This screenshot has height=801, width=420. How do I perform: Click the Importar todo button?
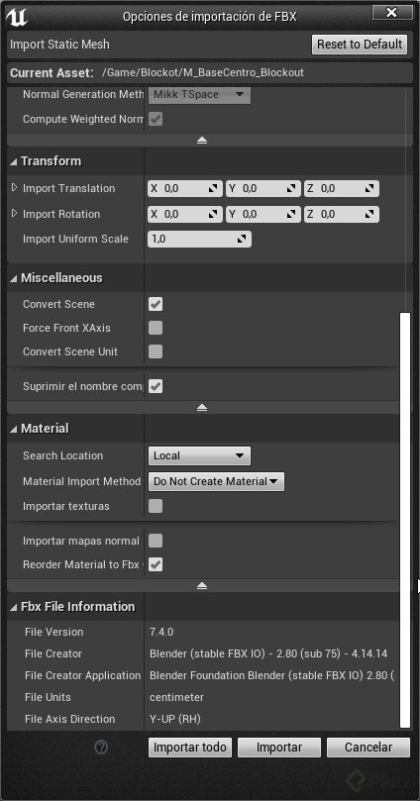pos(190,748)
